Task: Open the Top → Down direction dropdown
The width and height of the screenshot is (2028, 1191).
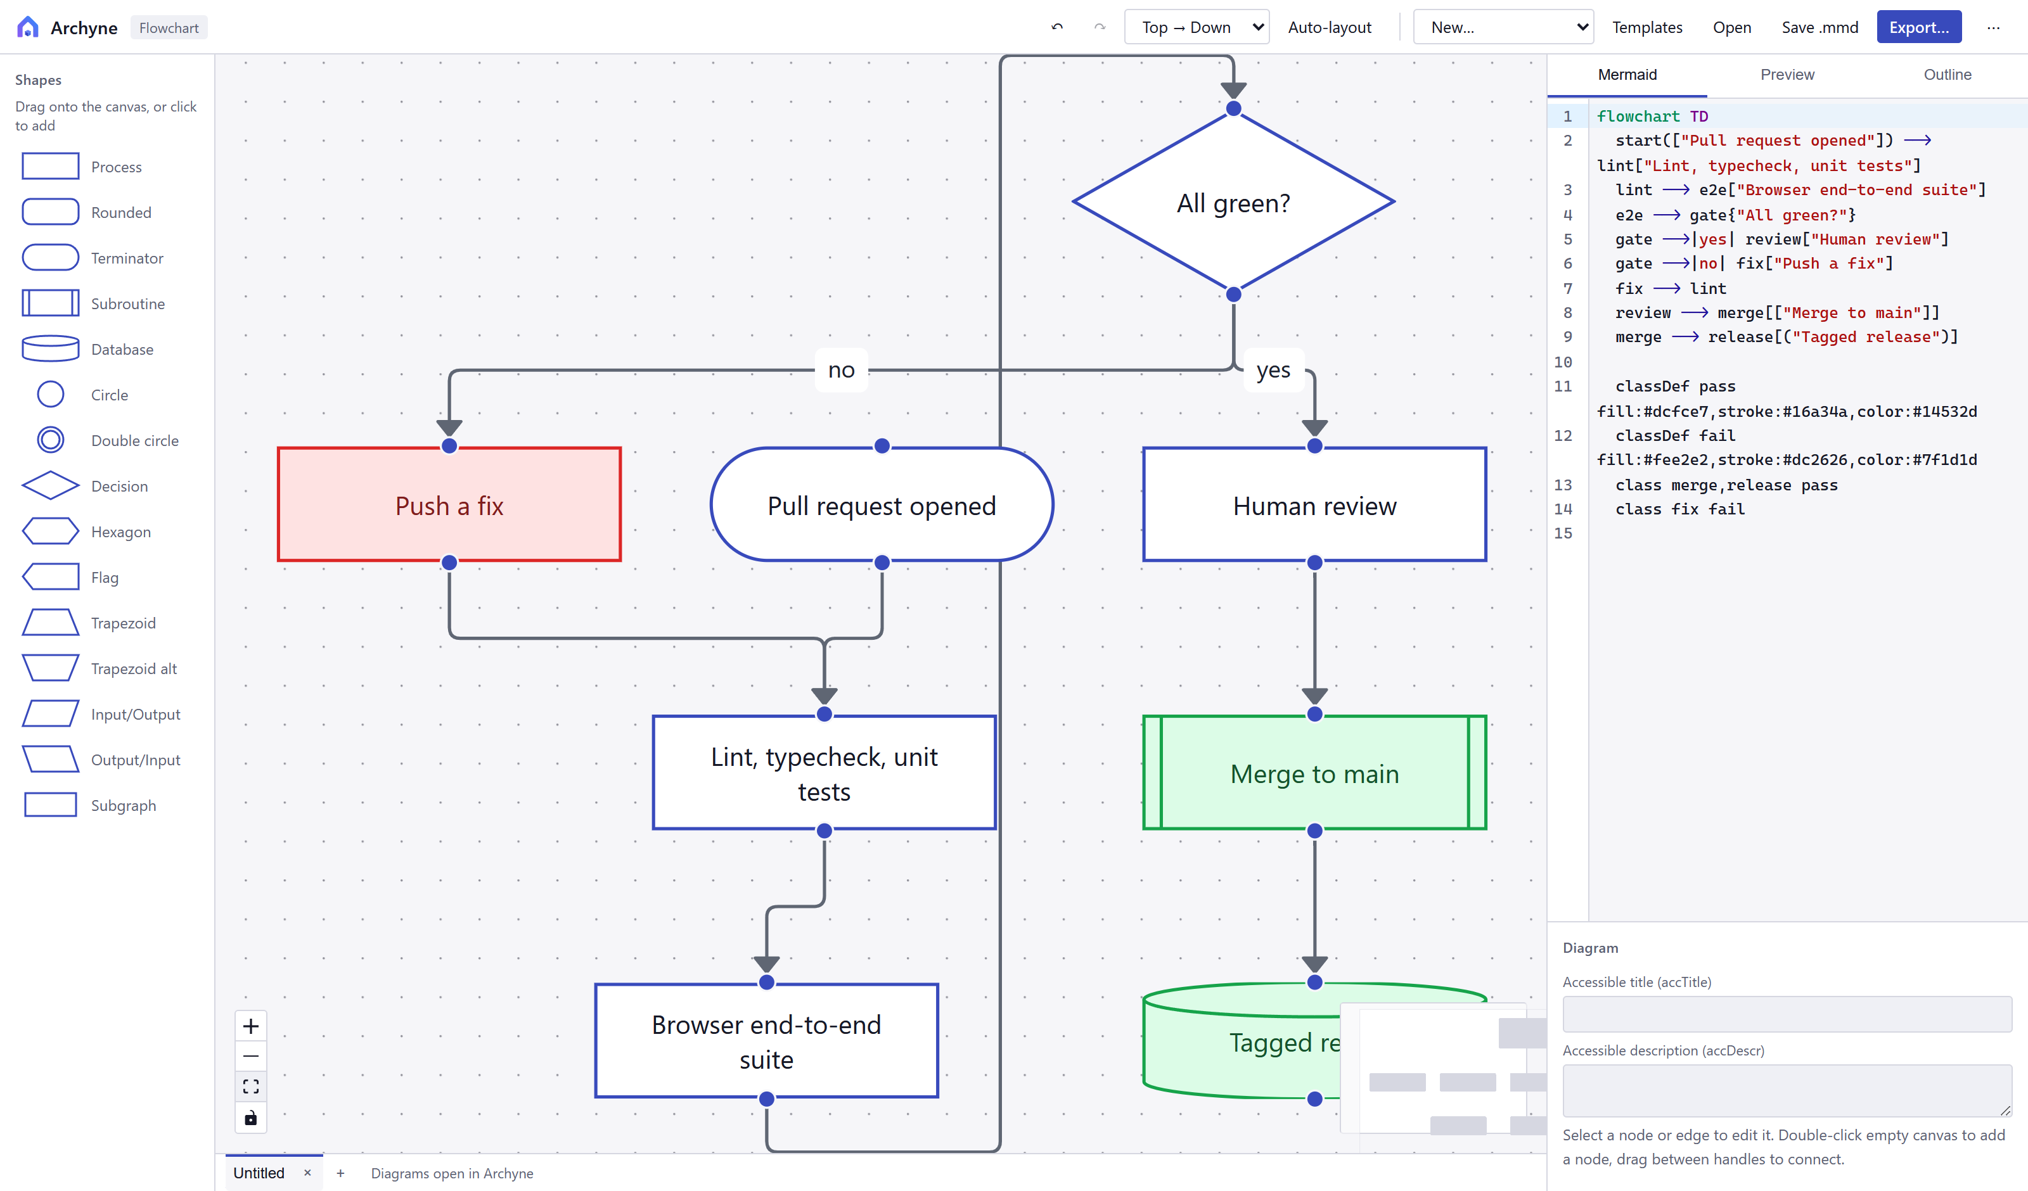Action: pos(1197,27)
